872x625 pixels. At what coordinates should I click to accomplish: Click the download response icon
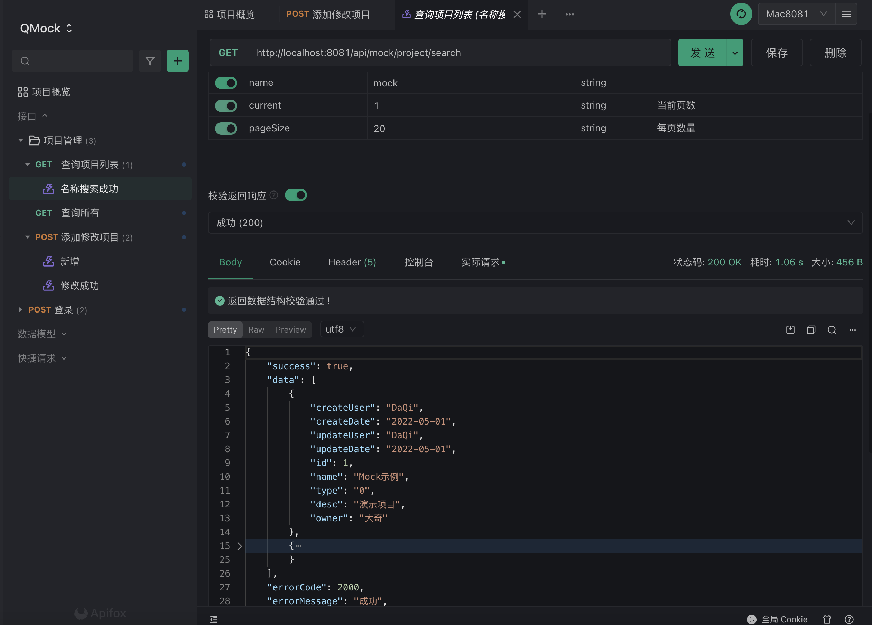[790, 329]
